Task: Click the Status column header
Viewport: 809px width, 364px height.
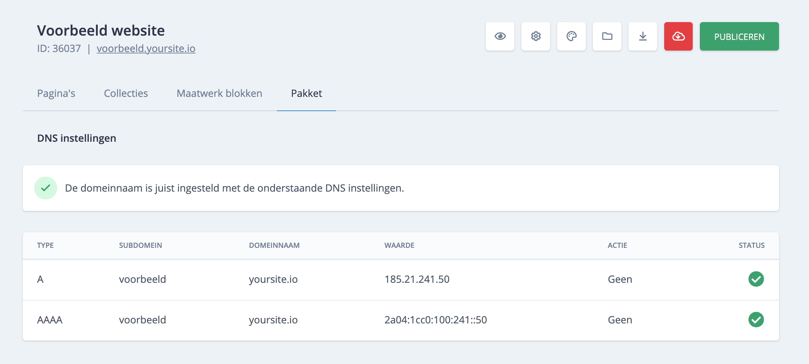Action: tap(751, 245)
